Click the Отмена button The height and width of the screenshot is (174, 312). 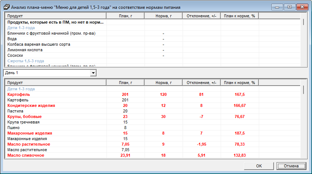point(291,166)
